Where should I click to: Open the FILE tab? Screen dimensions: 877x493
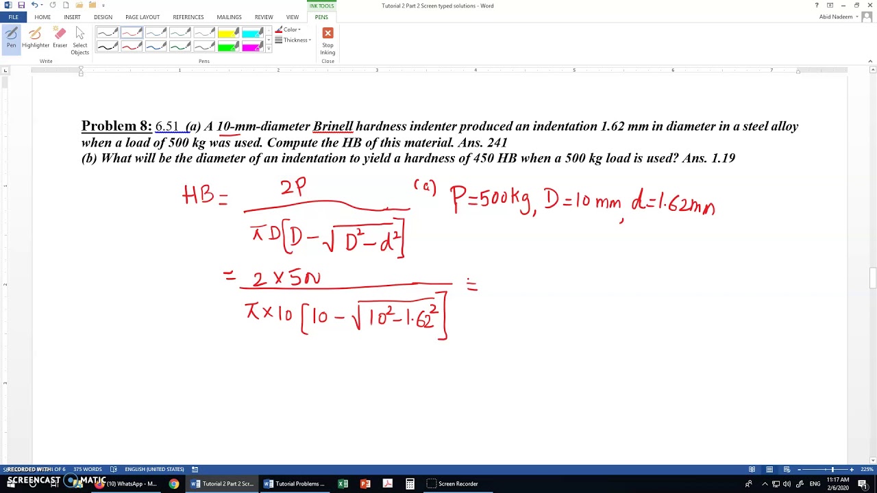[x=13, y=17]
